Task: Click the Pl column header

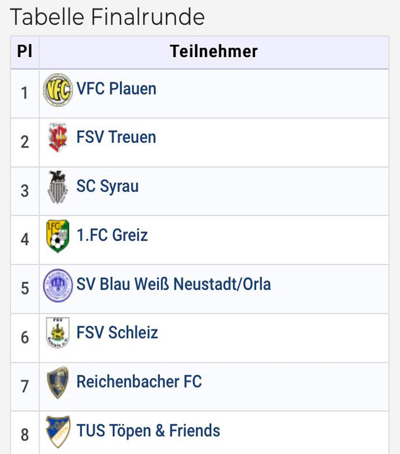Action: (x=24, y=52)
